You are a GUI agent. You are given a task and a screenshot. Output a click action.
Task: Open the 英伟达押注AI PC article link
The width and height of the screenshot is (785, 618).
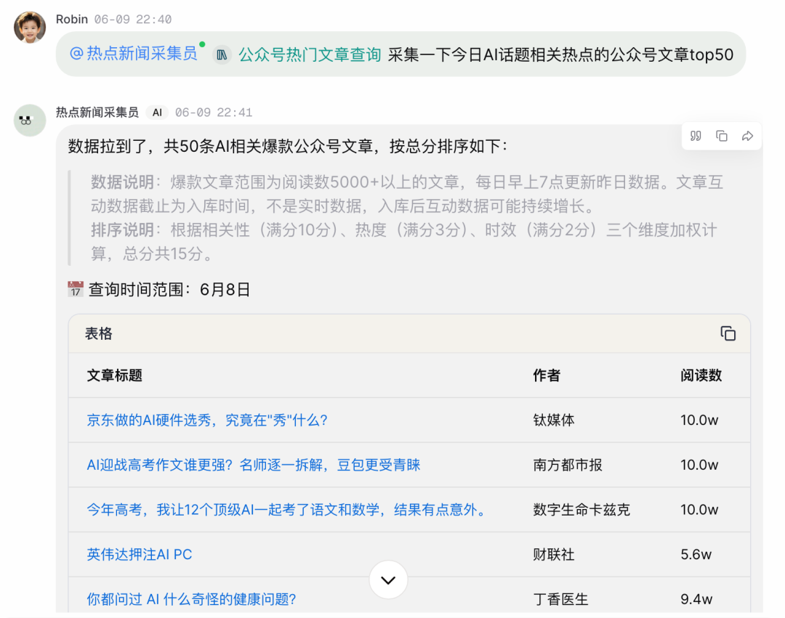click(139, 555)
